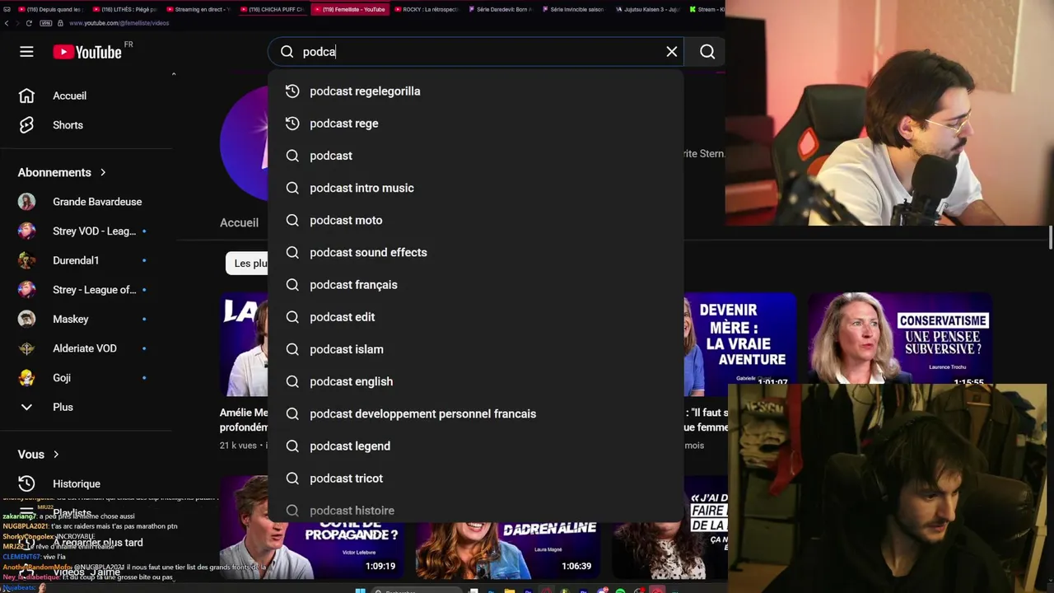Click the browser address bar URL
1054x593 pixels.
point(119,23)
